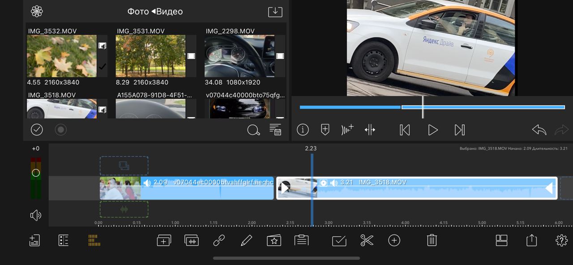The width and height of the screenshot is (573, 265).
Task: Tap the speaker icon on v07044ec0000 clip
Action: click(147, 182)
